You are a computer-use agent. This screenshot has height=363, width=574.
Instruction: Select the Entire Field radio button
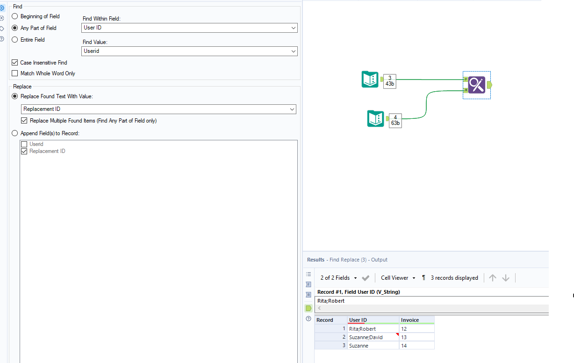(x=14, y=40)
